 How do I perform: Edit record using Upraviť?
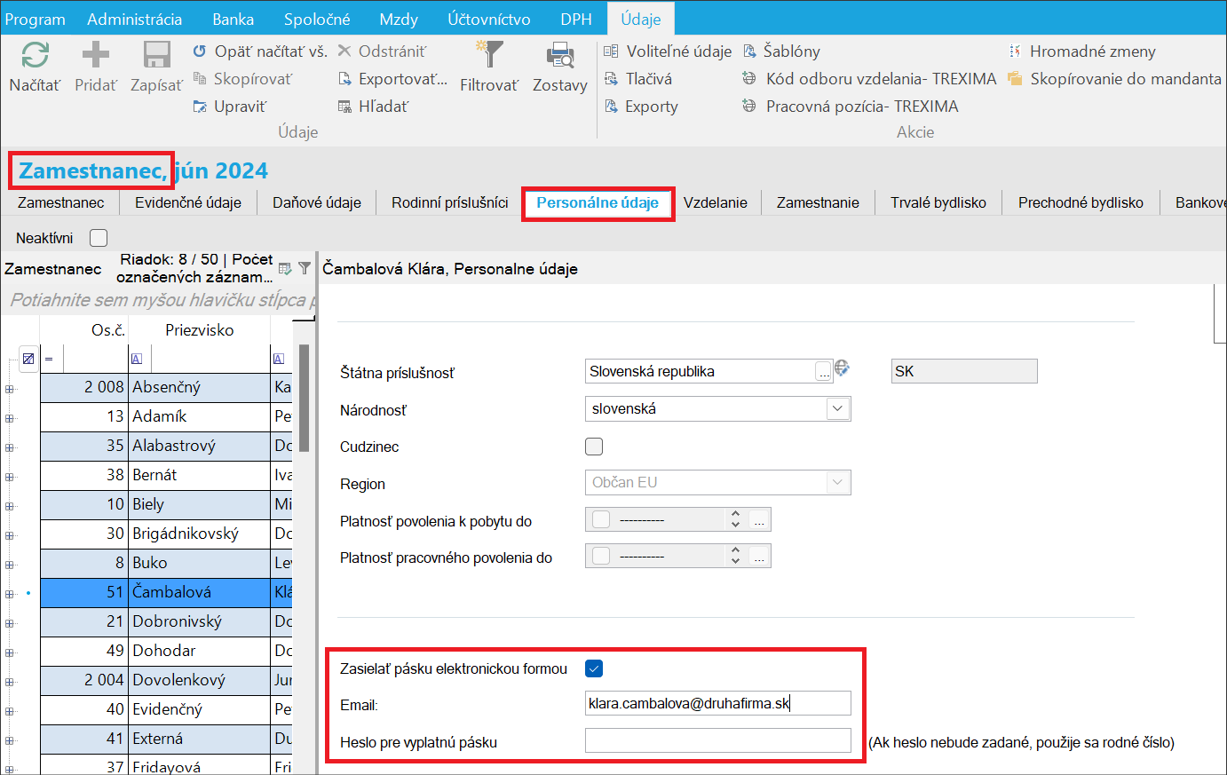click(x=229, y=107)
